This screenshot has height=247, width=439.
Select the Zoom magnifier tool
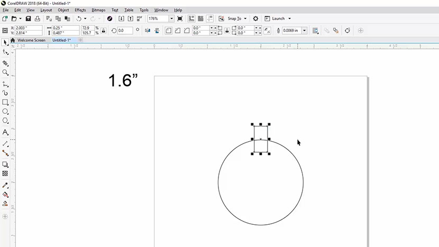(x=5, y=72)
